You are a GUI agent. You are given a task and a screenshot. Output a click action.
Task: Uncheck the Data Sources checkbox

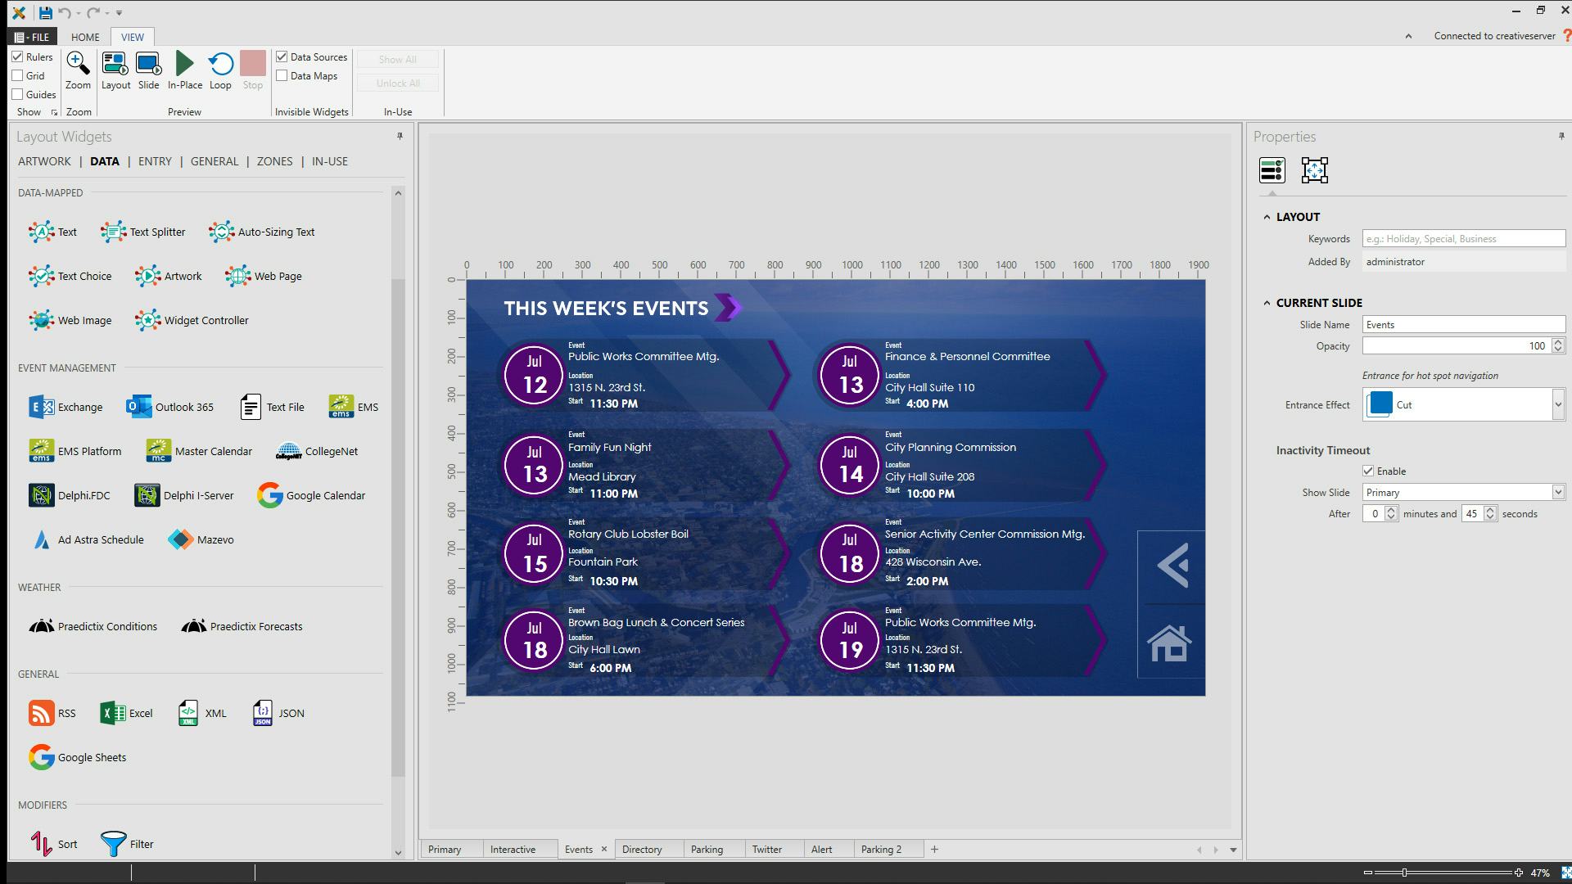282,56
